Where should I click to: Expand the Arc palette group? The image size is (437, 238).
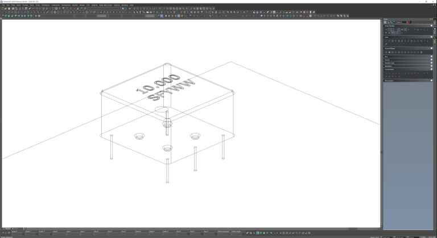pyautogui.click(x=431, y=56)
